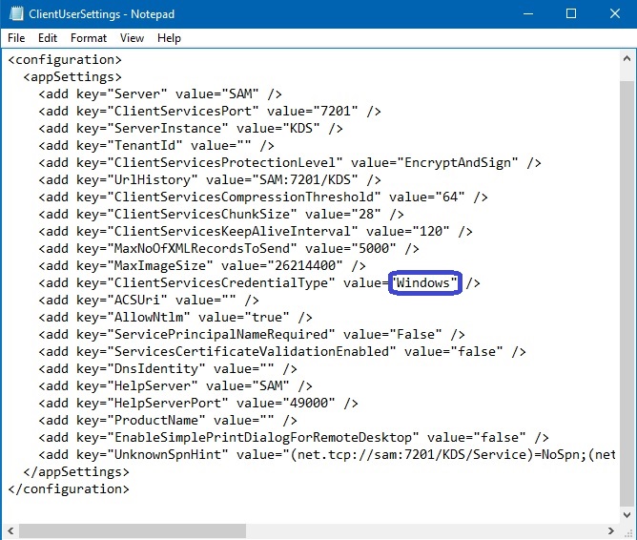Click the opening <appSettings> tag
637x540 pixels.
tap(72, 76)
